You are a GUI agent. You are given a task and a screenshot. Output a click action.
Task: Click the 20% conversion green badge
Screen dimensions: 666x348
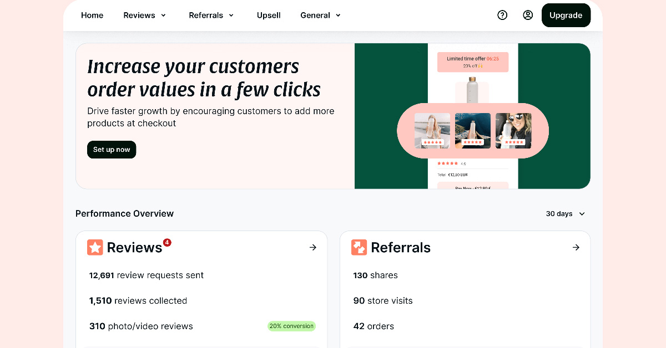click(291, 326)
